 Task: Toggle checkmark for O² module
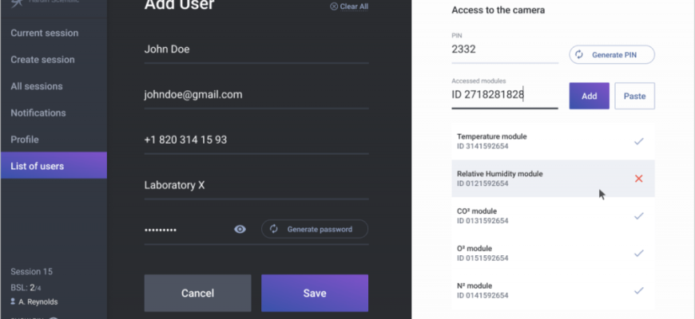(638, 254)
